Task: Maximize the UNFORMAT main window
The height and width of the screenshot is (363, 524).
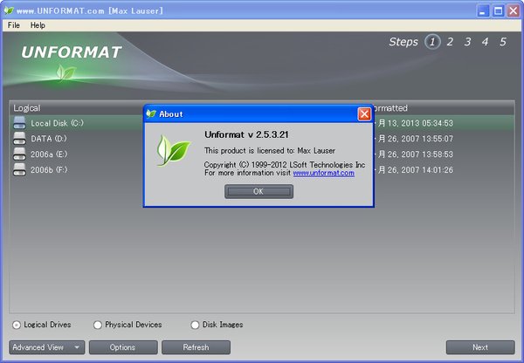Action: tap(498, 11)
